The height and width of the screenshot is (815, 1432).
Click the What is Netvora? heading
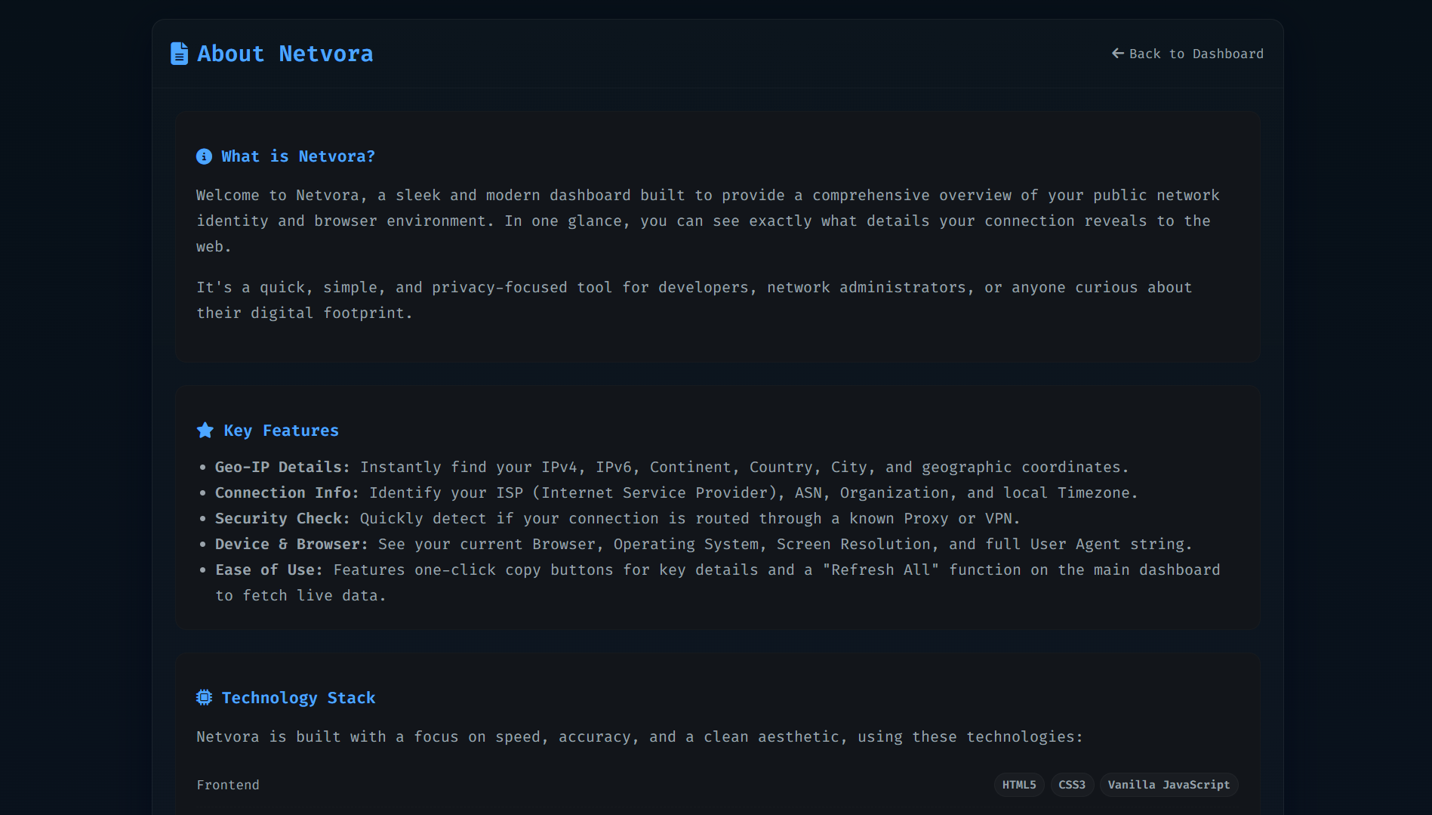click(297, 156)
